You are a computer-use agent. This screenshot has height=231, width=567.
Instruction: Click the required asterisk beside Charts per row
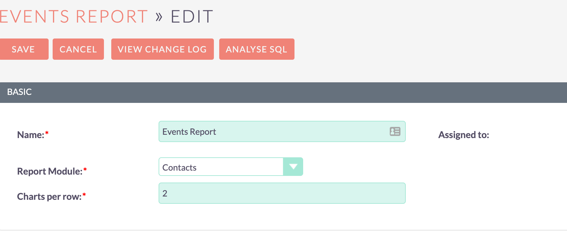click(84, 195)
